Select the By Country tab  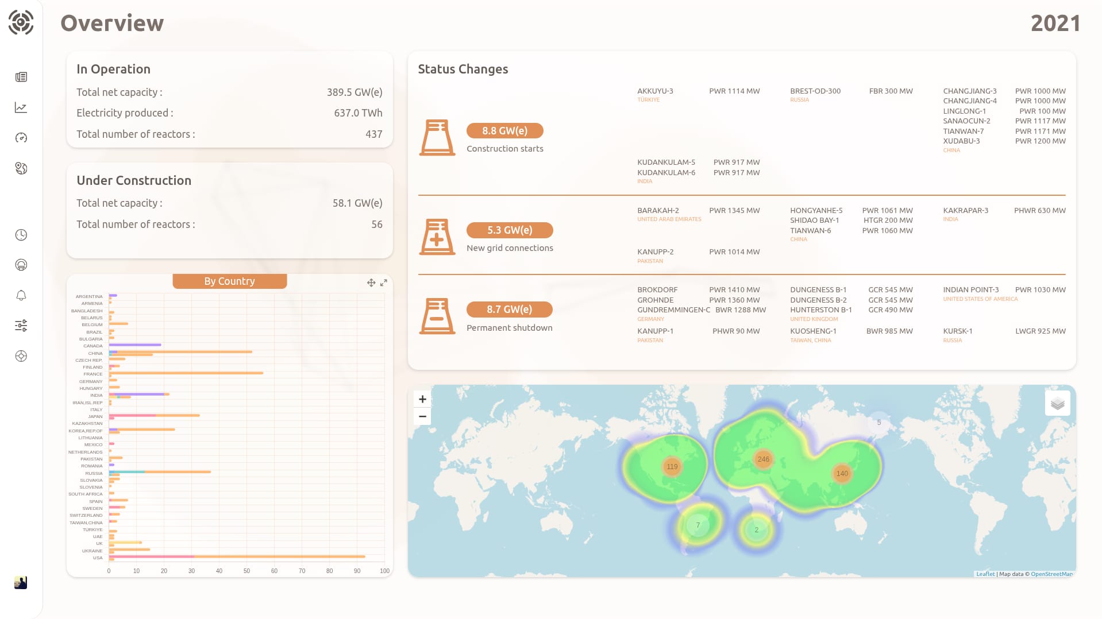(x=229, y=281)
